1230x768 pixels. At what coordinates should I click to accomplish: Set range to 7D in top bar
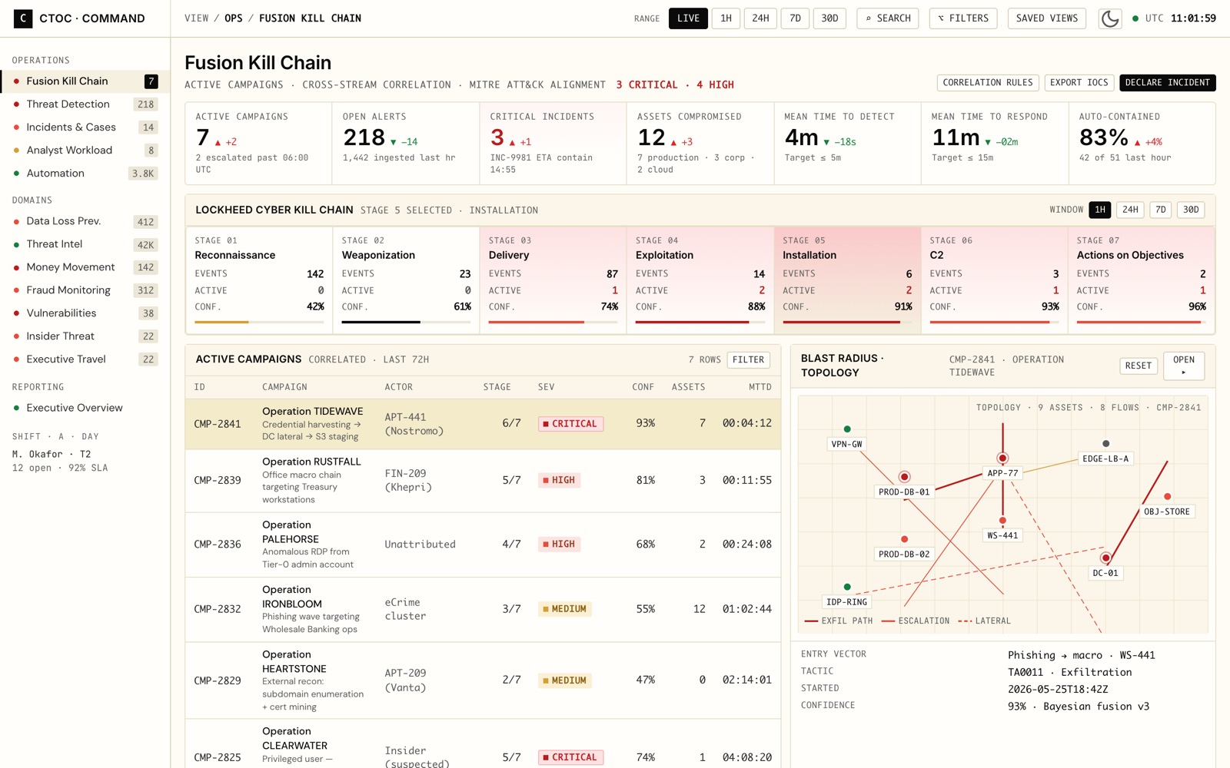click(x=795, y=18)
